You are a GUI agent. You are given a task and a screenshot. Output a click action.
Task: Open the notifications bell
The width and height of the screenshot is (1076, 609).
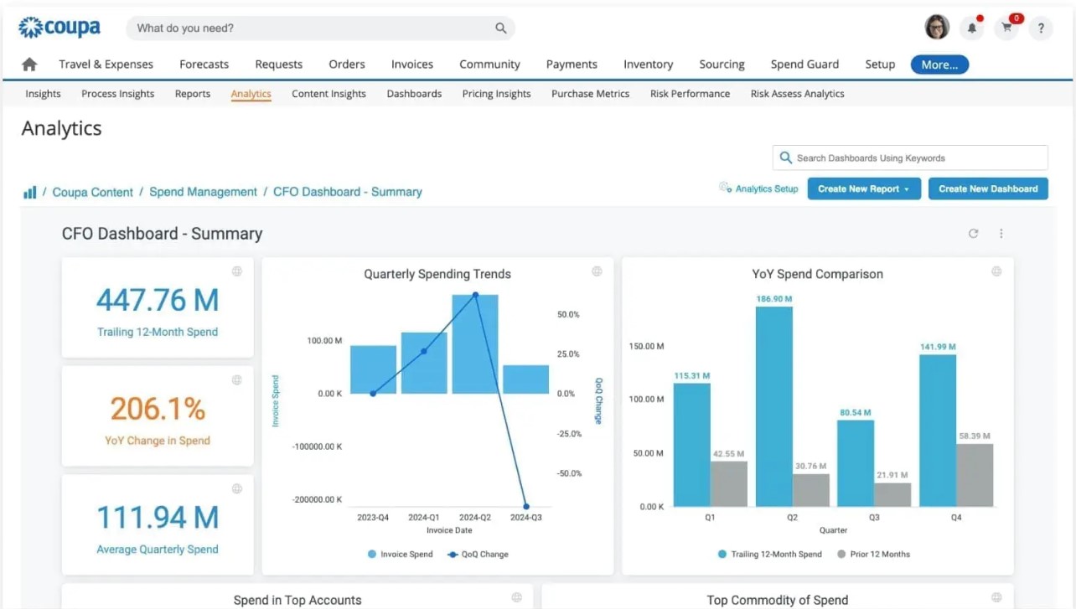971,28
